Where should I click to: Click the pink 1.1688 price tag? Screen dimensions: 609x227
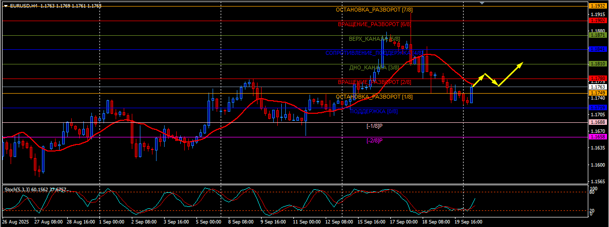pyautogui.click(x=598, y=122)
